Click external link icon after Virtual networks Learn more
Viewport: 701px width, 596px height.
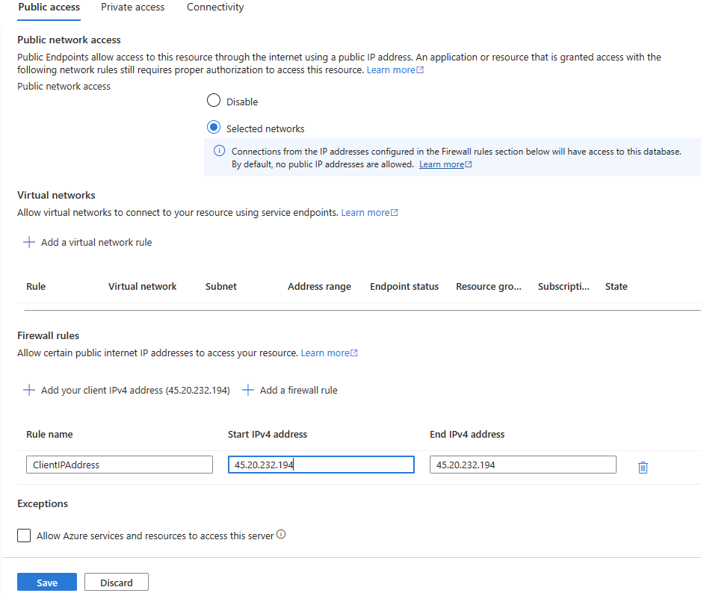[395, 213]
